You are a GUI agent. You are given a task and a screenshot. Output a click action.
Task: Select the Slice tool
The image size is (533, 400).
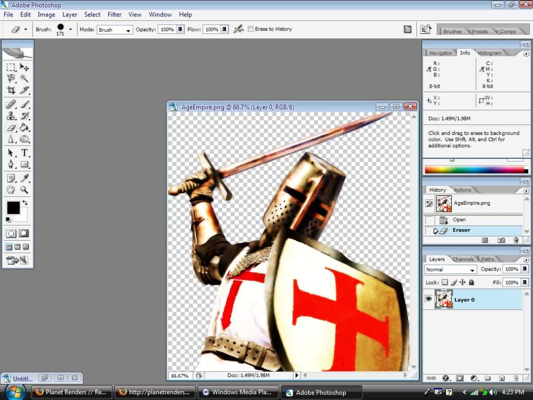[x=24, y=90]
